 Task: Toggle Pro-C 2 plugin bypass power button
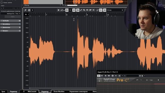98,76
